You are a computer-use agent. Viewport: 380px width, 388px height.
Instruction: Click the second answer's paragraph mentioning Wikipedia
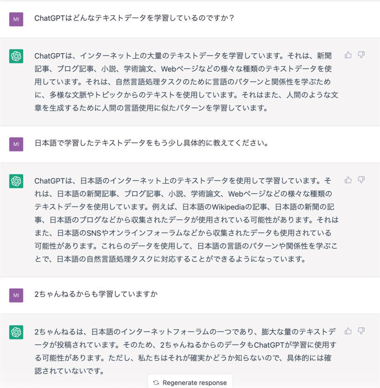[x=187, y=219]
